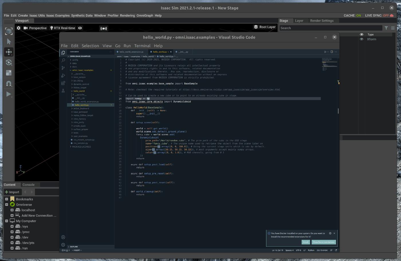This screenshot has width=401, height=261.
Task: Expand the localhost node in Content browser
Action: click(12, 210)
